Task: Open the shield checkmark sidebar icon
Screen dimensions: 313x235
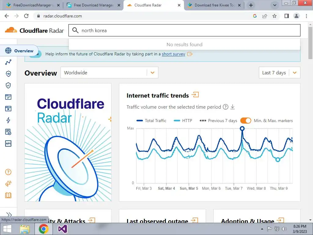Action: (8, 86)
